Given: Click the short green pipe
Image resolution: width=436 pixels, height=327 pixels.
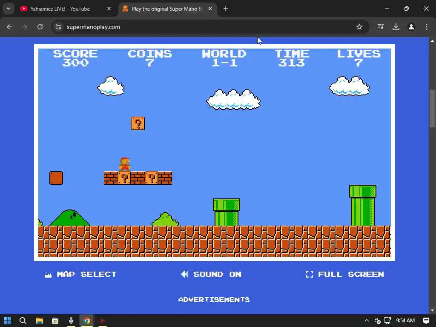Looking at the screenshot, I should click(x=227, y=212).
